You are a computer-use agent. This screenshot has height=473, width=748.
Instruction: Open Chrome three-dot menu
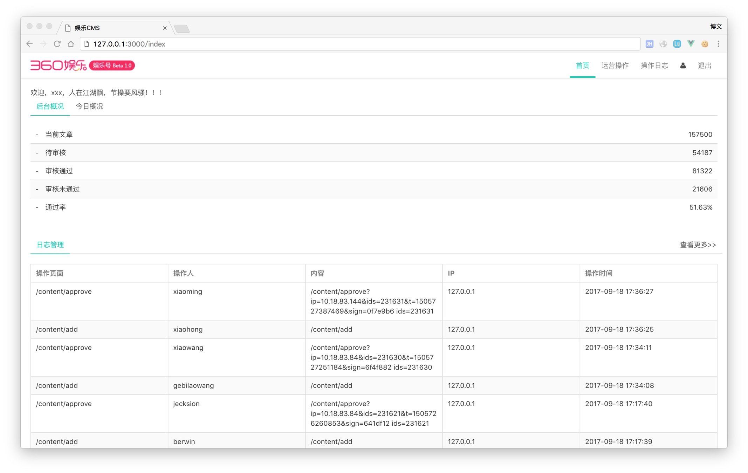[718, 44]
